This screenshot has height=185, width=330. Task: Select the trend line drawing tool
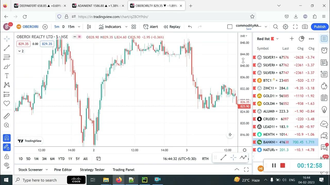7,48
